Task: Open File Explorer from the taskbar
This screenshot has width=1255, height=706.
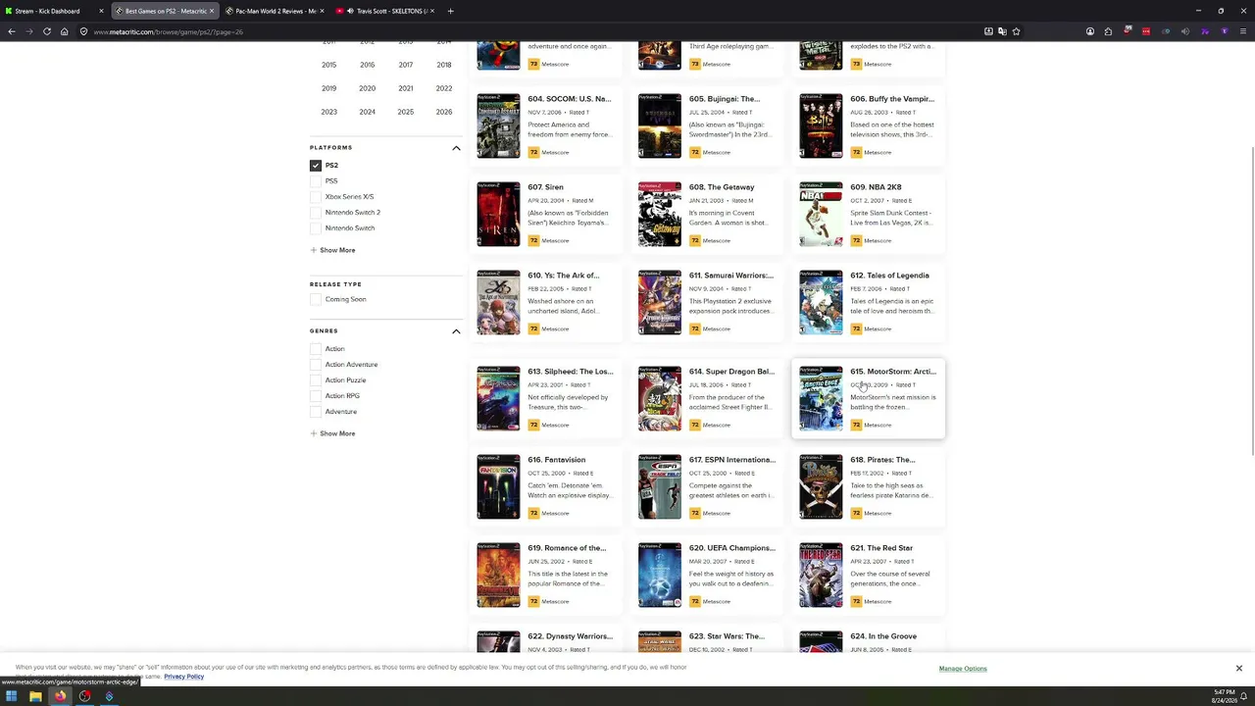Action: 35,696
